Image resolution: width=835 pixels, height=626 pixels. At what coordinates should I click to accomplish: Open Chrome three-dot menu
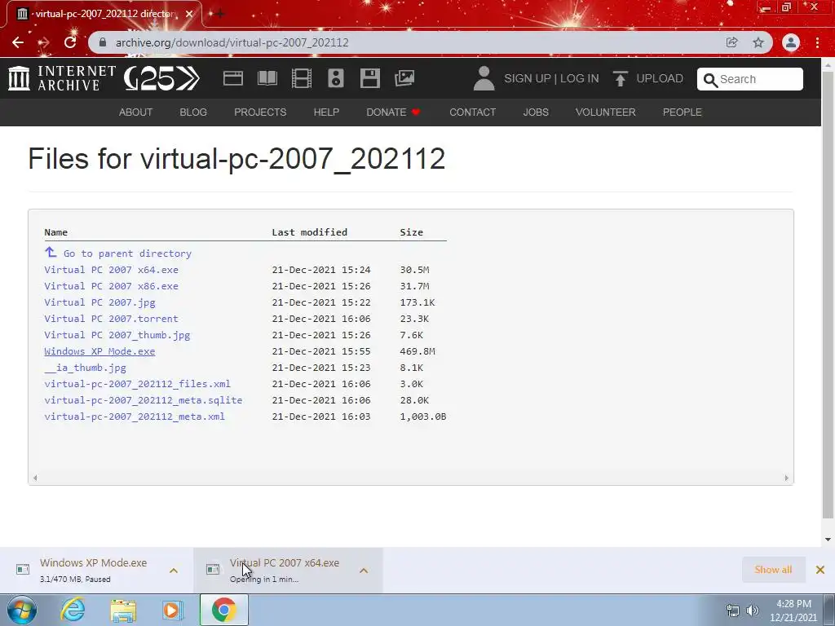click(x=817, y=42)
